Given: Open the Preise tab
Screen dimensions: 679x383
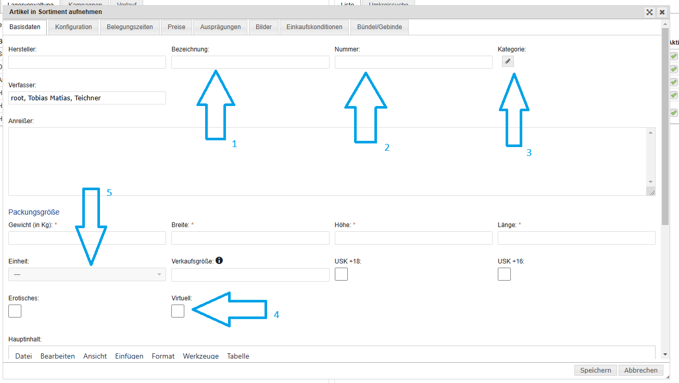Looking at the screenshot, I should 177,27.
